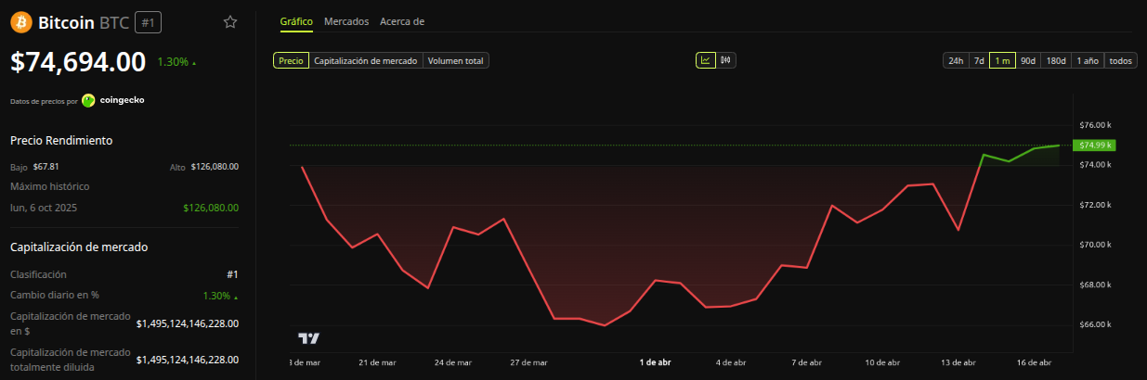Screen dimensions: 1147x380
Task: Add Bitcoin to favorites with star icon
Action: pyautogui.click(x=230, y=22)
